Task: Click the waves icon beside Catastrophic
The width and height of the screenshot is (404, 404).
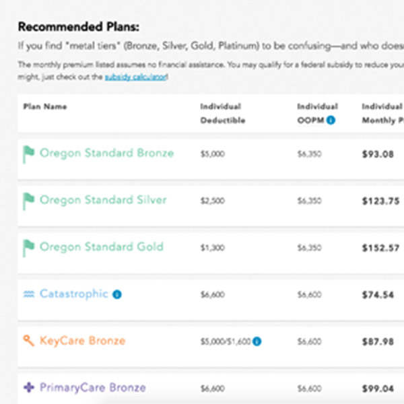Action: click(x=29, y=294)
